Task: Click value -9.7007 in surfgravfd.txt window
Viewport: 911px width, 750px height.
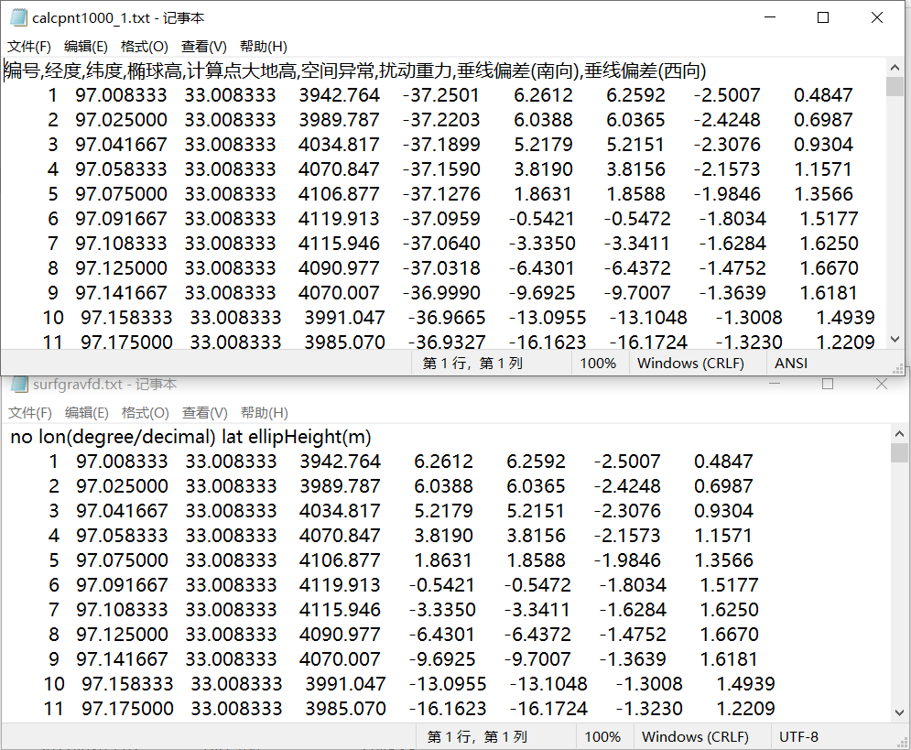Action: (538, 659)
